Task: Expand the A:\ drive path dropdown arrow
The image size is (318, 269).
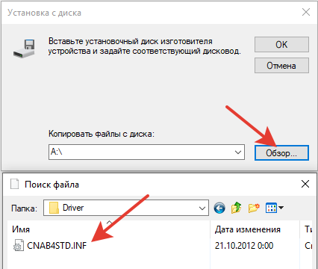Action: click(x=238, y=152)
